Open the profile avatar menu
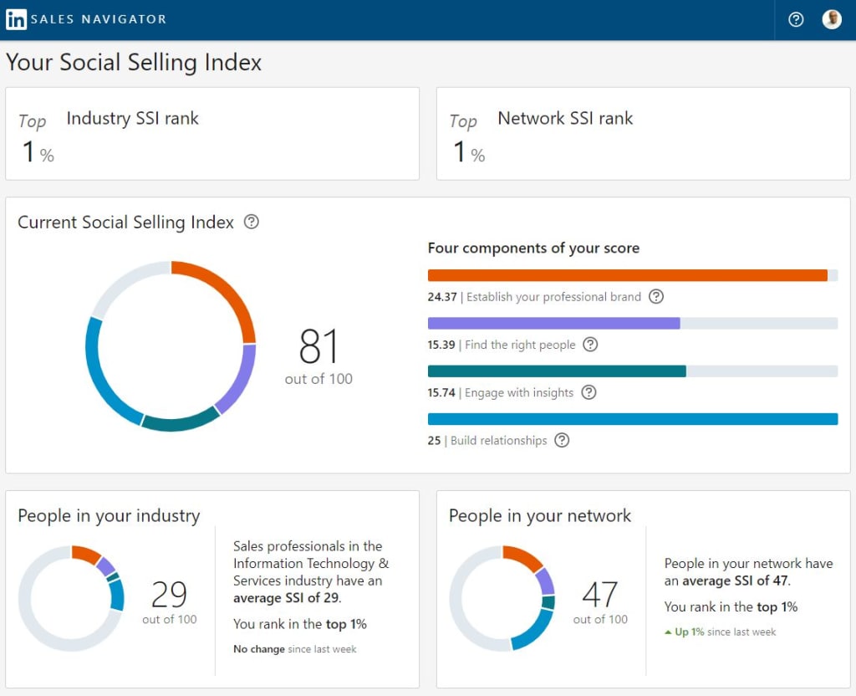 pos(832,20)
